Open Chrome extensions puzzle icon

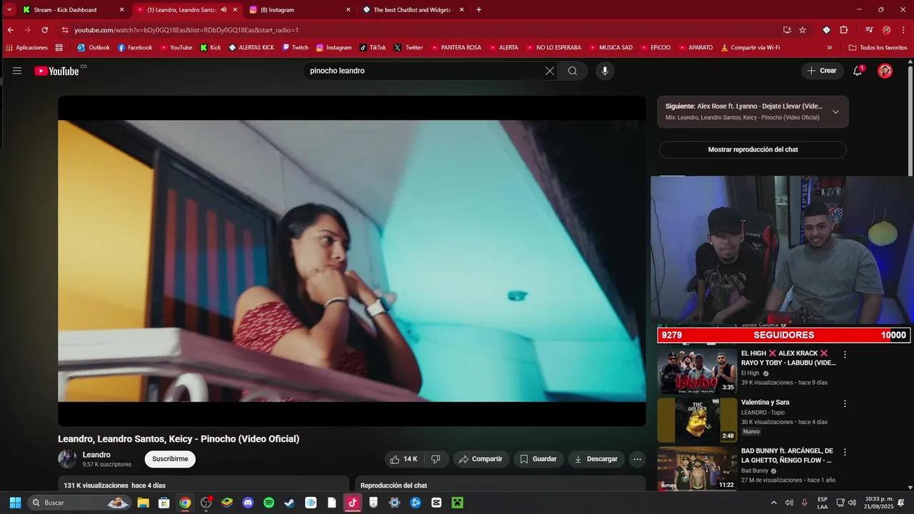[x=844, y=30]
